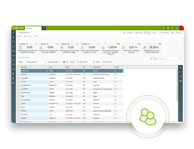The image size is (194, 149).
Task: Toggle the select-all circle in table header
Action: coord(19,67)
